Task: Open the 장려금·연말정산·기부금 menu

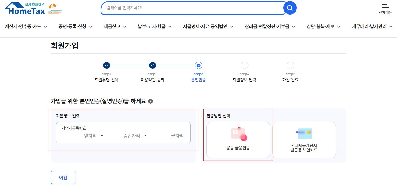Action: [x=270, y=27]
